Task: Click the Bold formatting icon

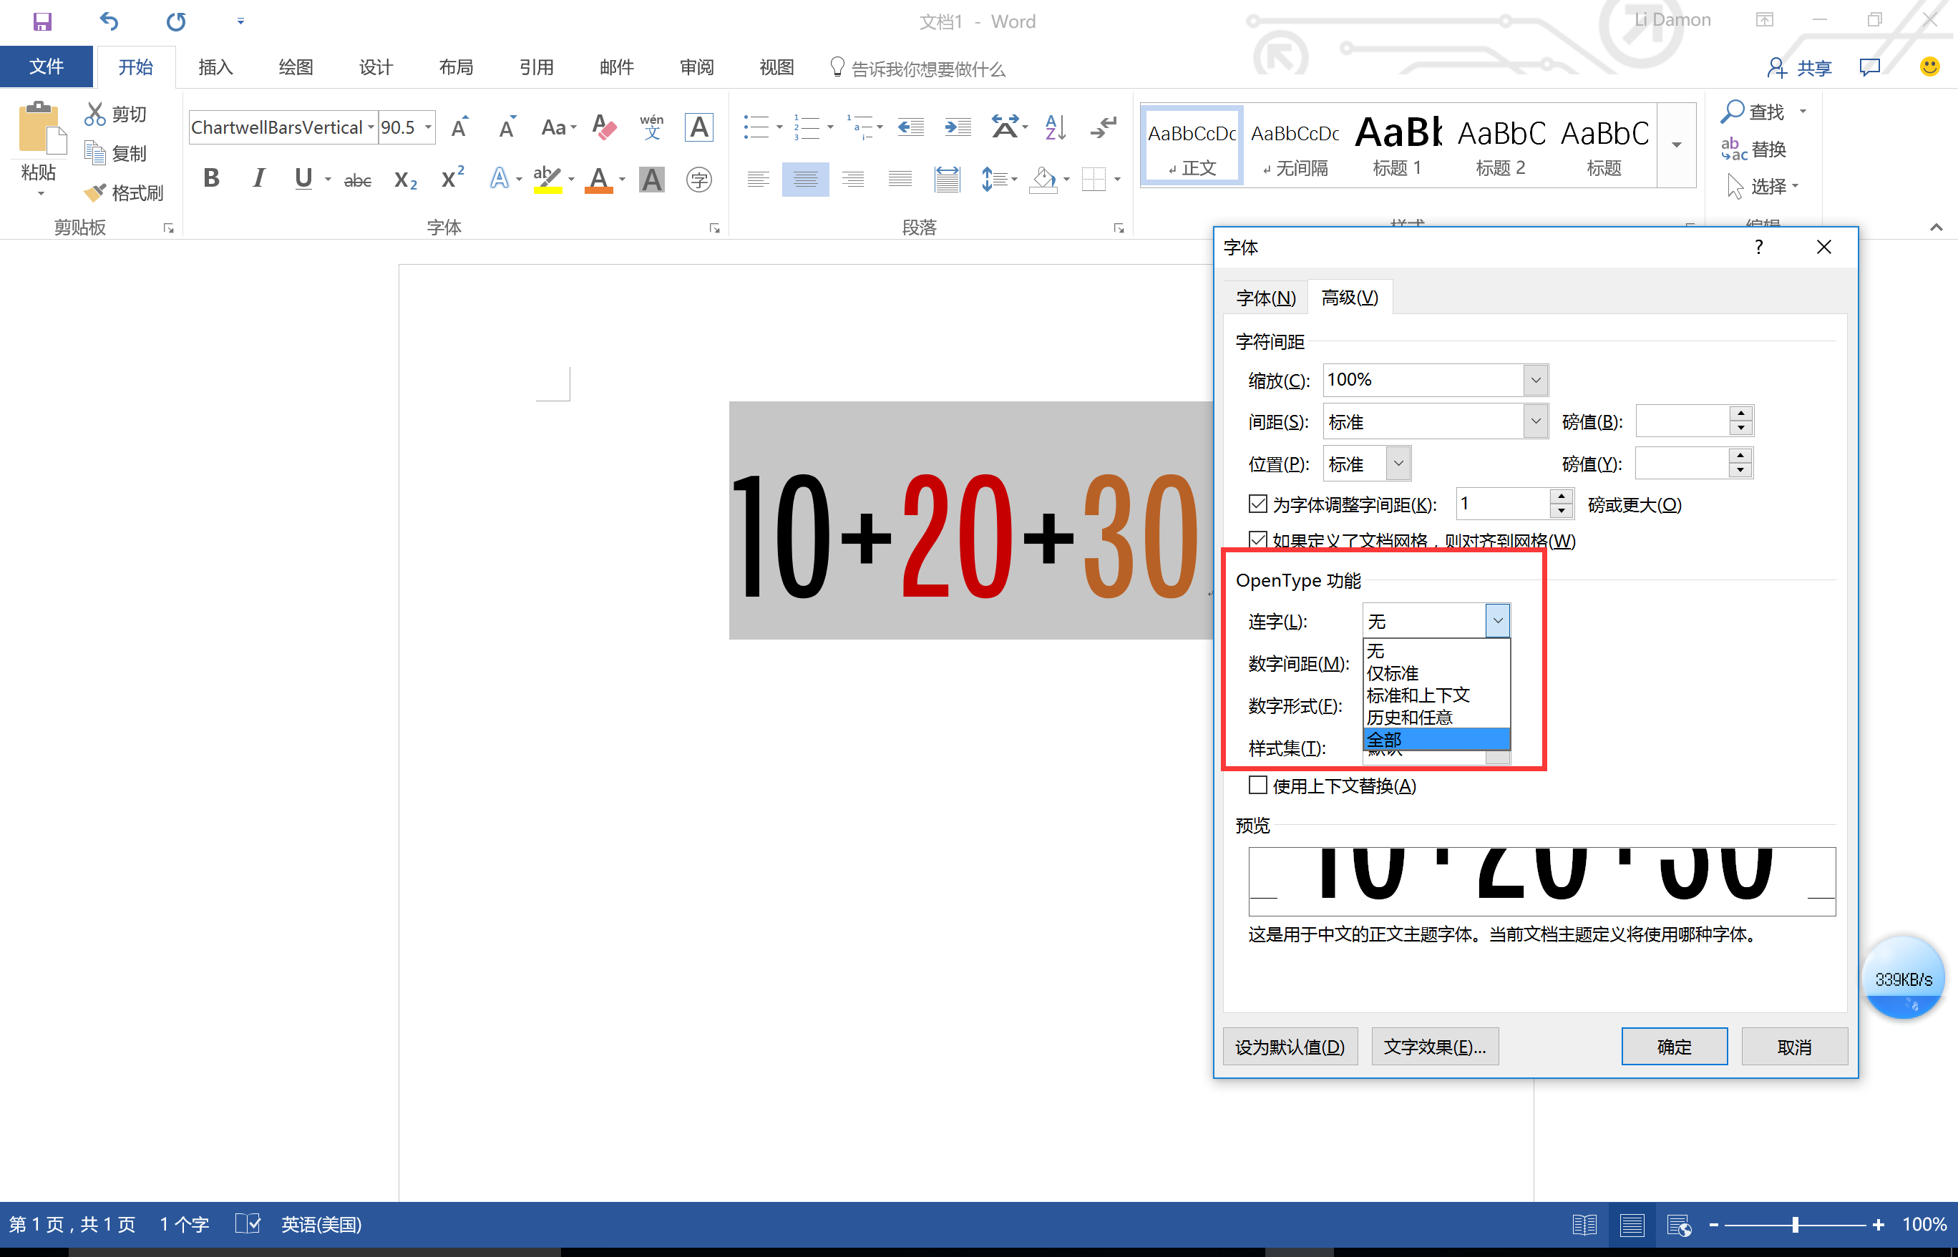Action: click(212, 178)
